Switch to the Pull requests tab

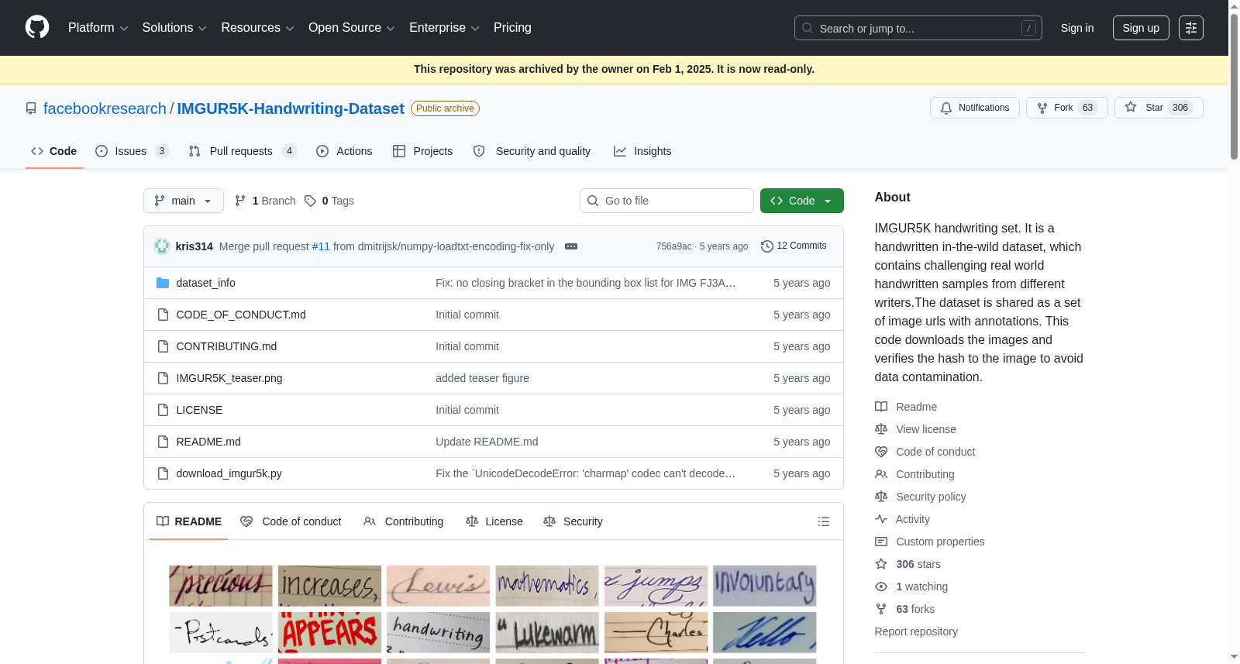(x=243, y=151)
